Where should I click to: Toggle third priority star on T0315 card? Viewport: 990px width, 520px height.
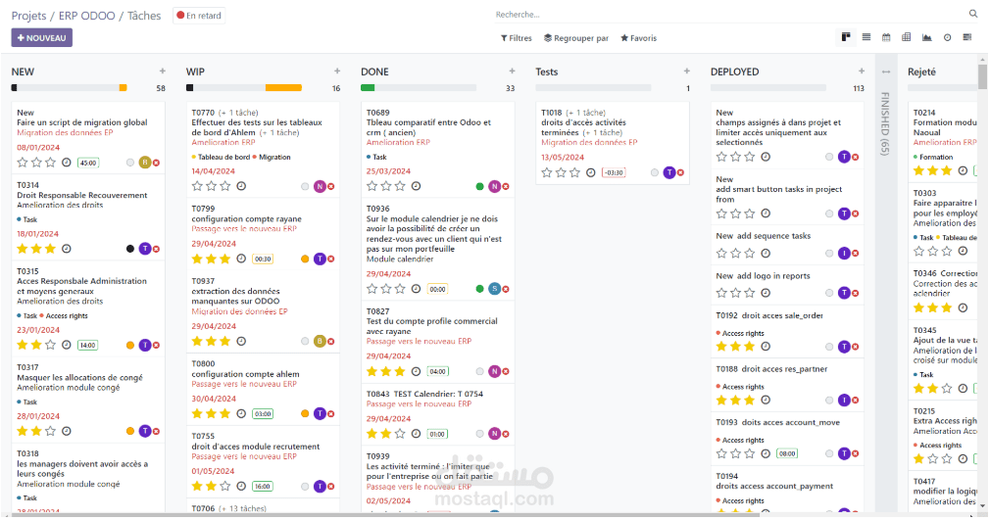(51, 345)
